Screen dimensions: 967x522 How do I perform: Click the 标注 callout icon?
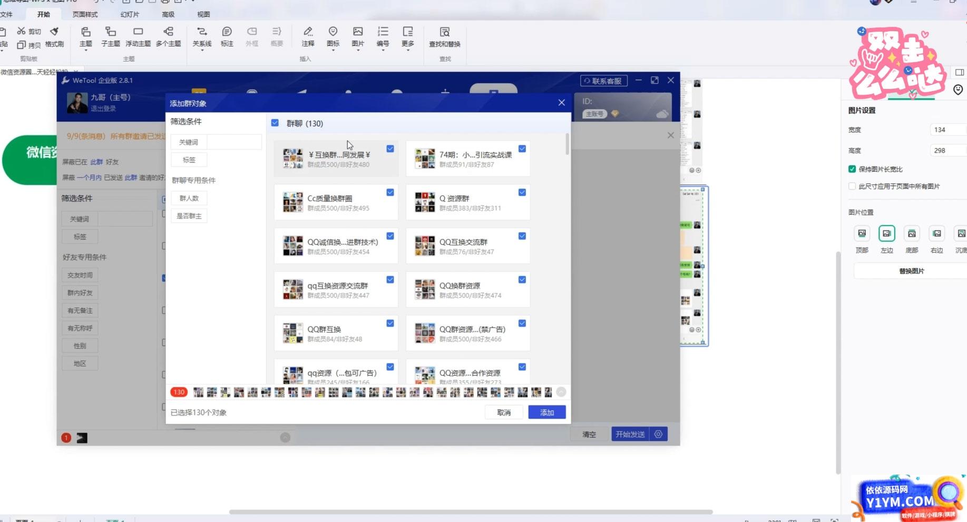tap(227, 32)
